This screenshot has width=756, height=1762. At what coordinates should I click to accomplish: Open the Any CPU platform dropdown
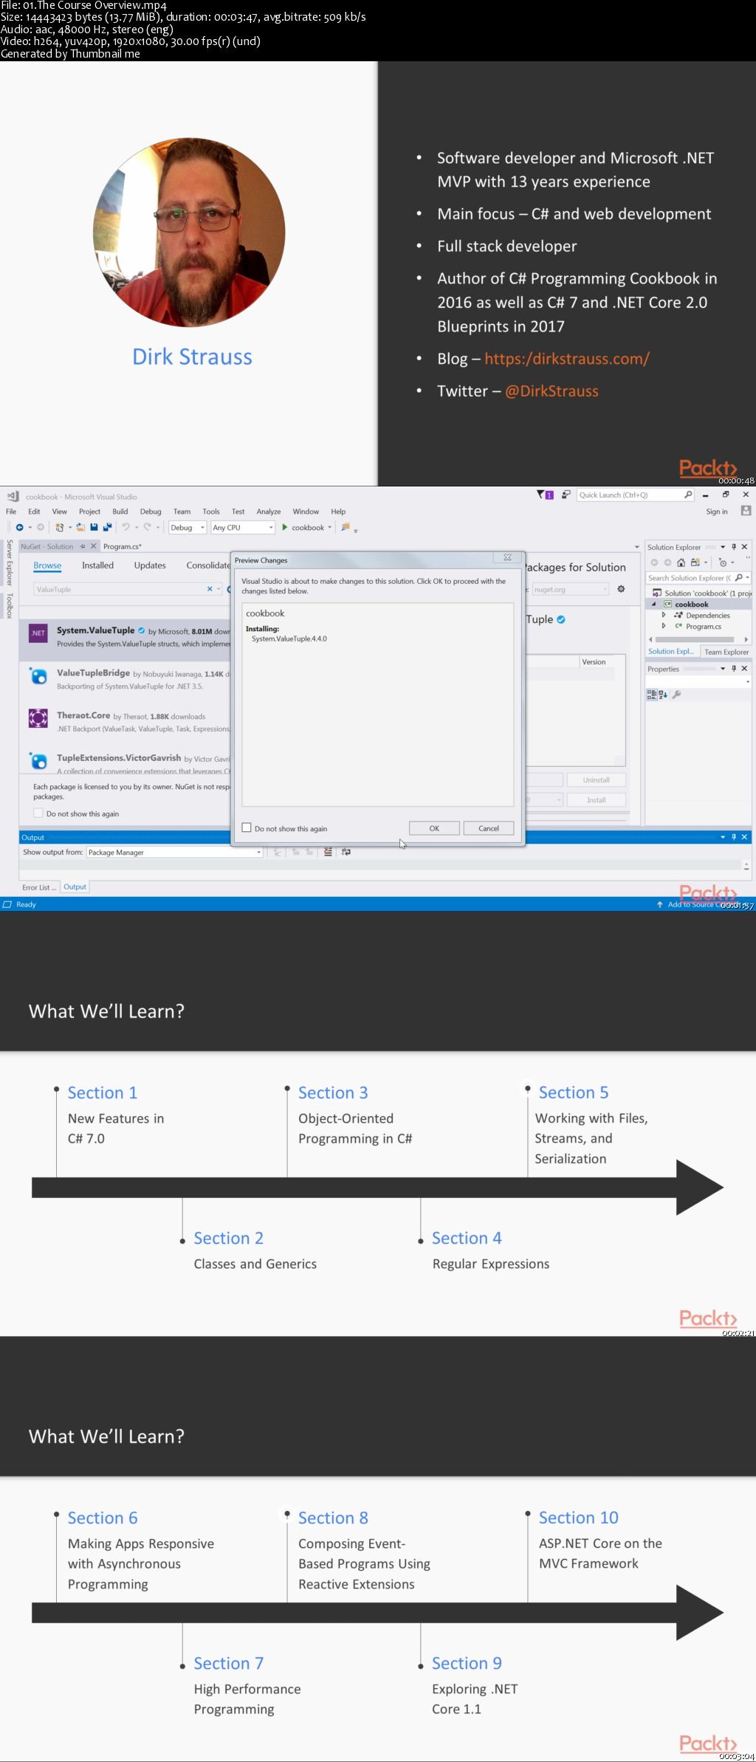(243, 527)
